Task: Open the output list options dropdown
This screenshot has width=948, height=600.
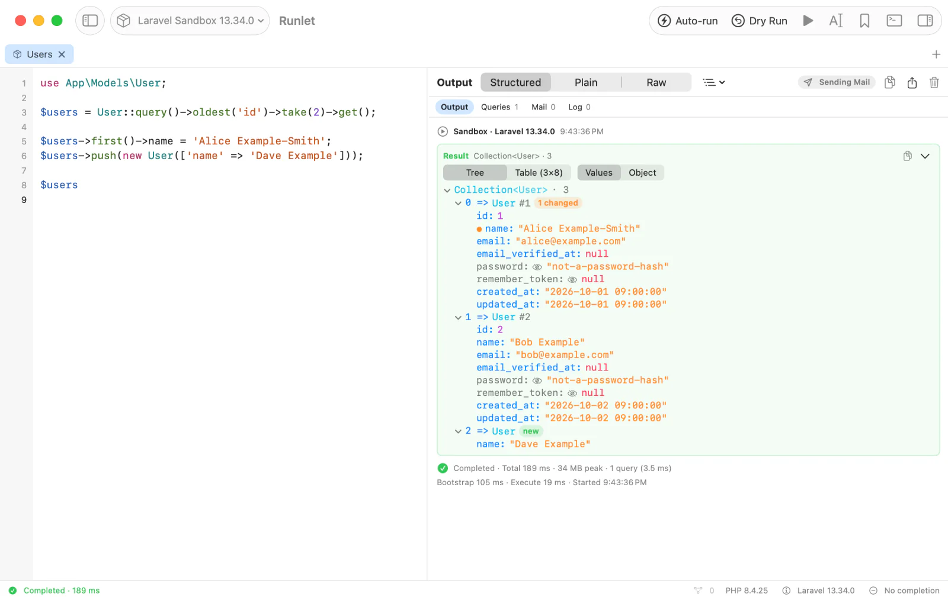Action: click(714, 82)
